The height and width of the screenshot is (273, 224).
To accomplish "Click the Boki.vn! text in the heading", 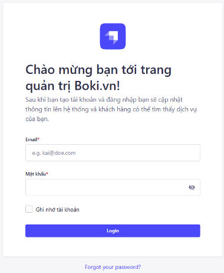I will (97, 86).
